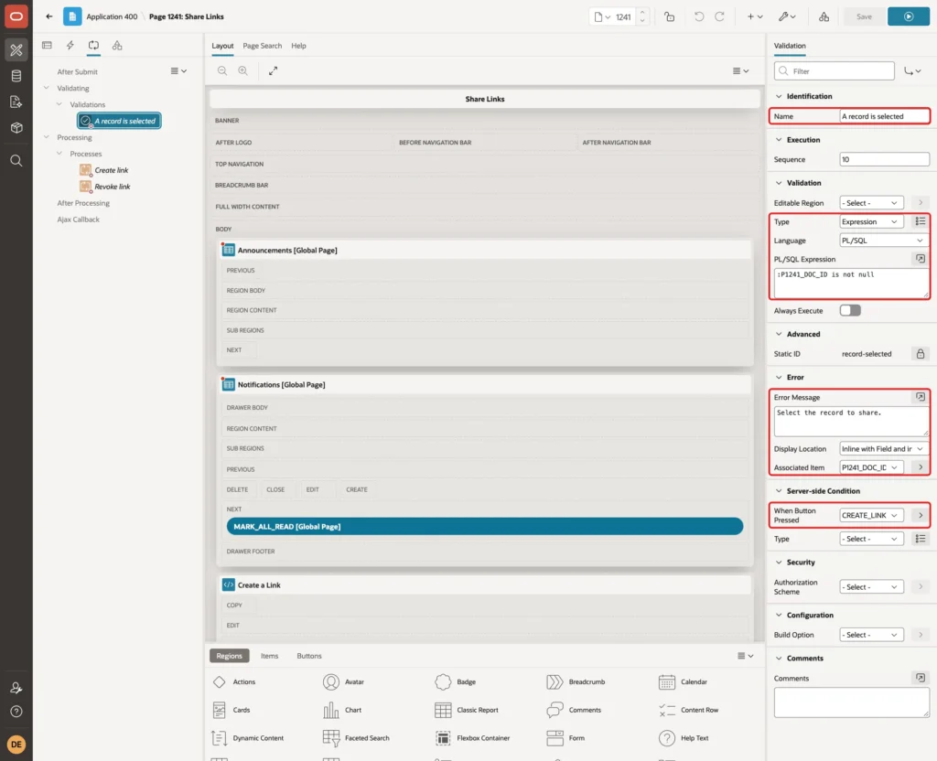Click the Save button
Screen dimensions: 937x761
pyautogui.click(x=864, y=16)
